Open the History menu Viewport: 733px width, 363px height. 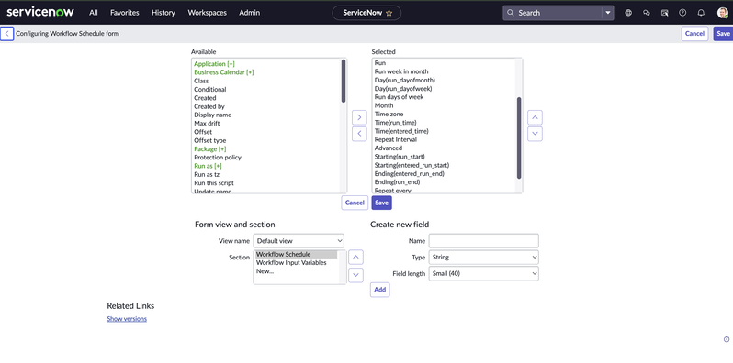point(164,13)
